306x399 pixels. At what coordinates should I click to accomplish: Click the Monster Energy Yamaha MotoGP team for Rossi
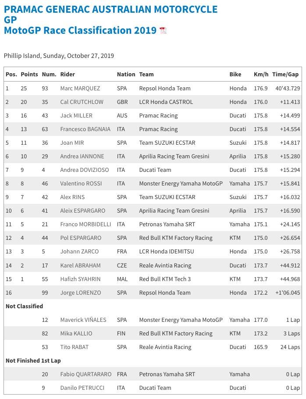181,183
